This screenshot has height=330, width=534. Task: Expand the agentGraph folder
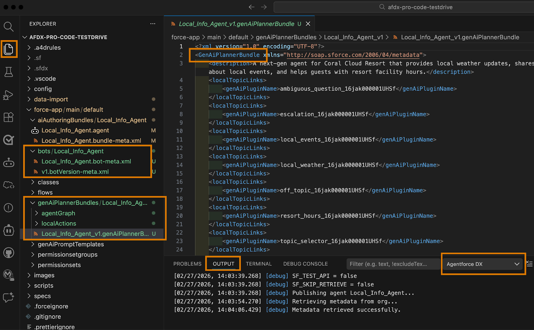[x=36, y=213]
